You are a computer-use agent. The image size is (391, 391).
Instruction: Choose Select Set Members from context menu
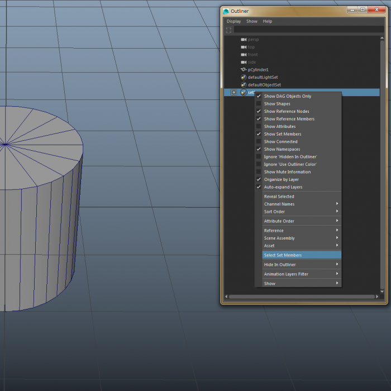283,255
